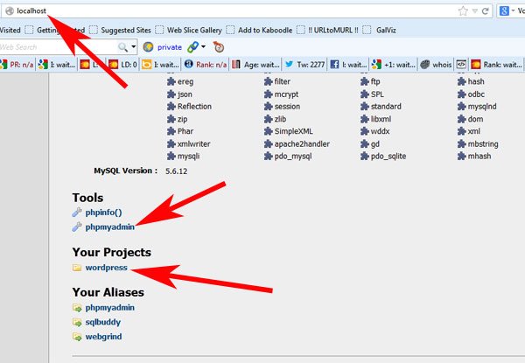Expand the Web Search engine dropdown arrow
Viewport: 525px width, 363px height.
134,46
